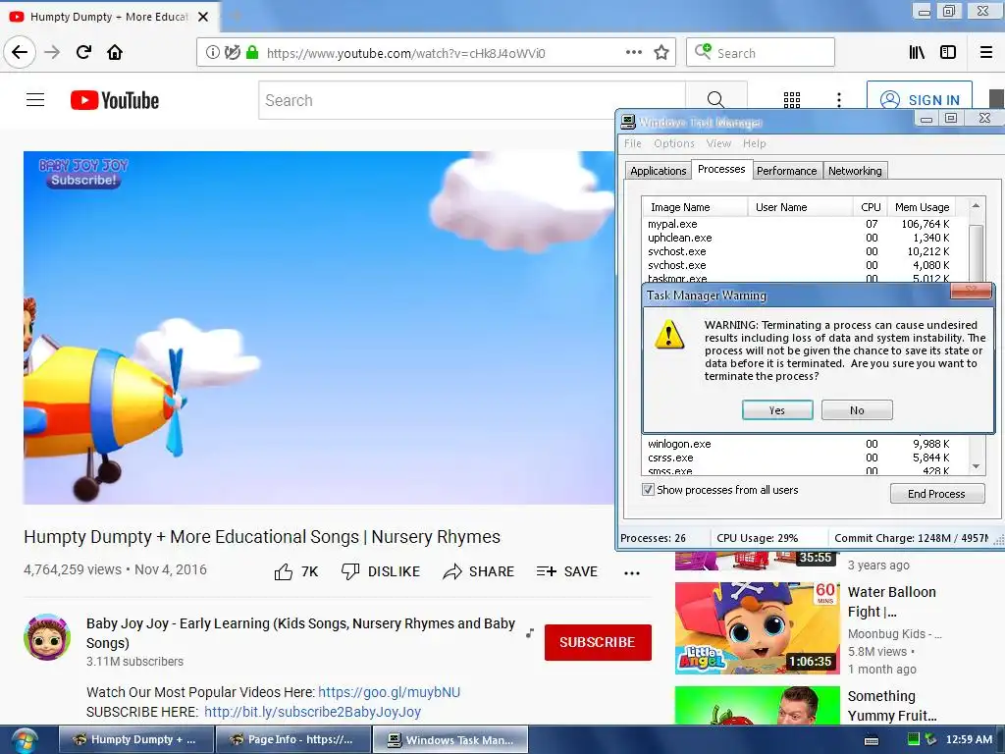Sort processes by Image Name column header
The image size is (1005, 754).
(x=696, y=207)
